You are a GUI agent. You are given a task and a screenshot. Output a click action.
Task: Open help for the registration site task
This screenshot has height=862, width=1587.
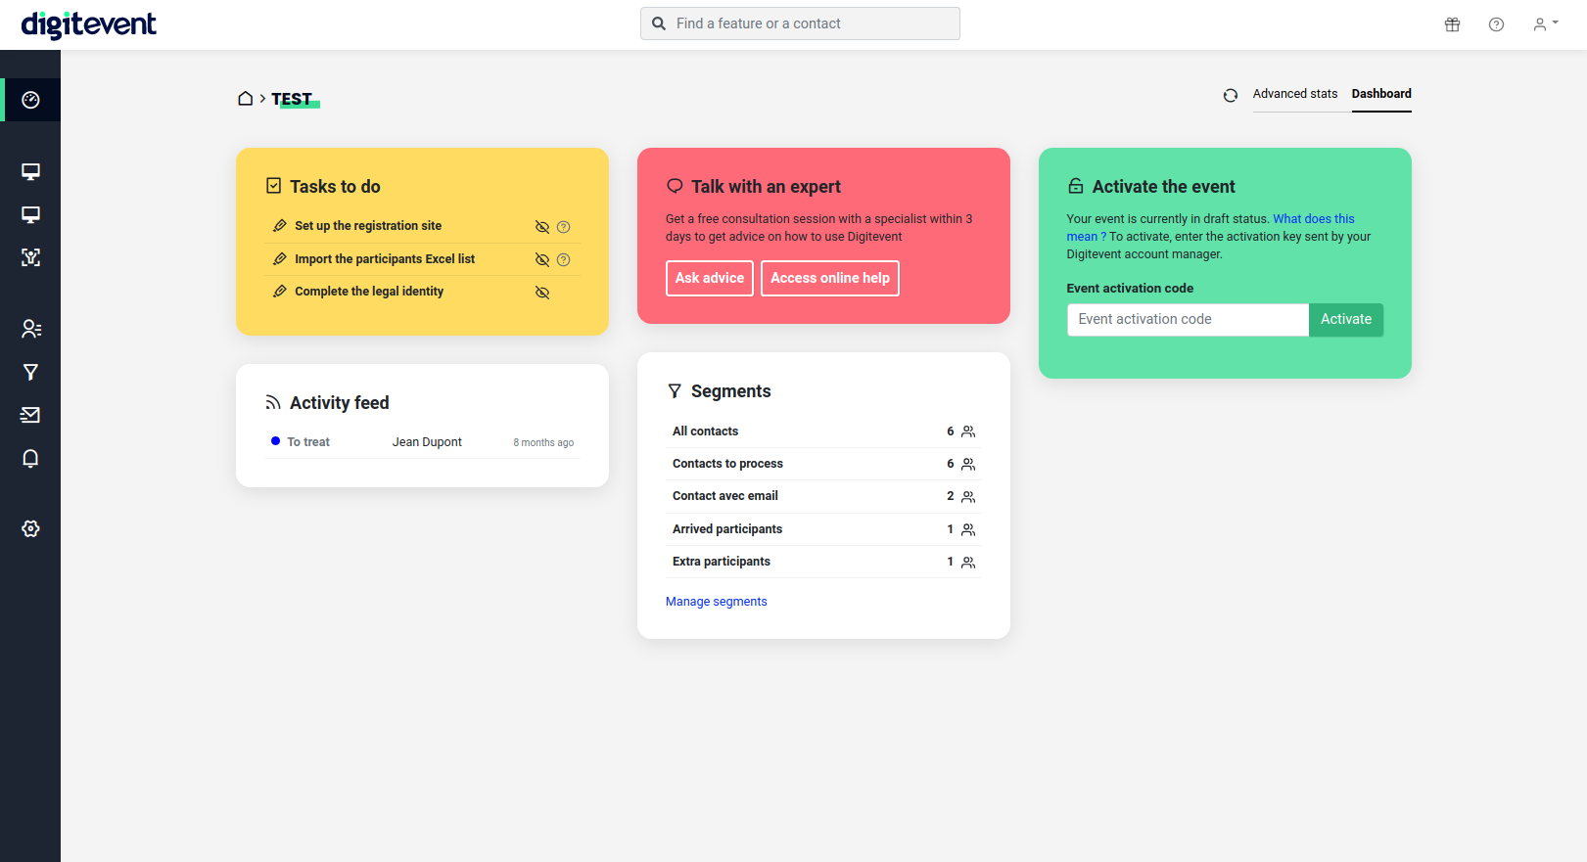pos(564,227)
